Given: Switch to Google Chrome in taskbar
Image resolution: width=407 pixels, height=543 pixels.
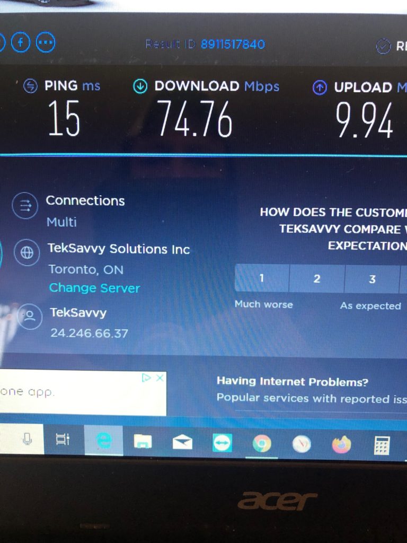Looking at the screenshot, I should [262, 443].
